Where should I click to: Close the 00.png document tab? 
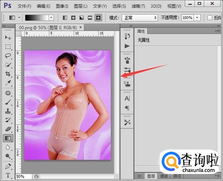tap(80, 27)
